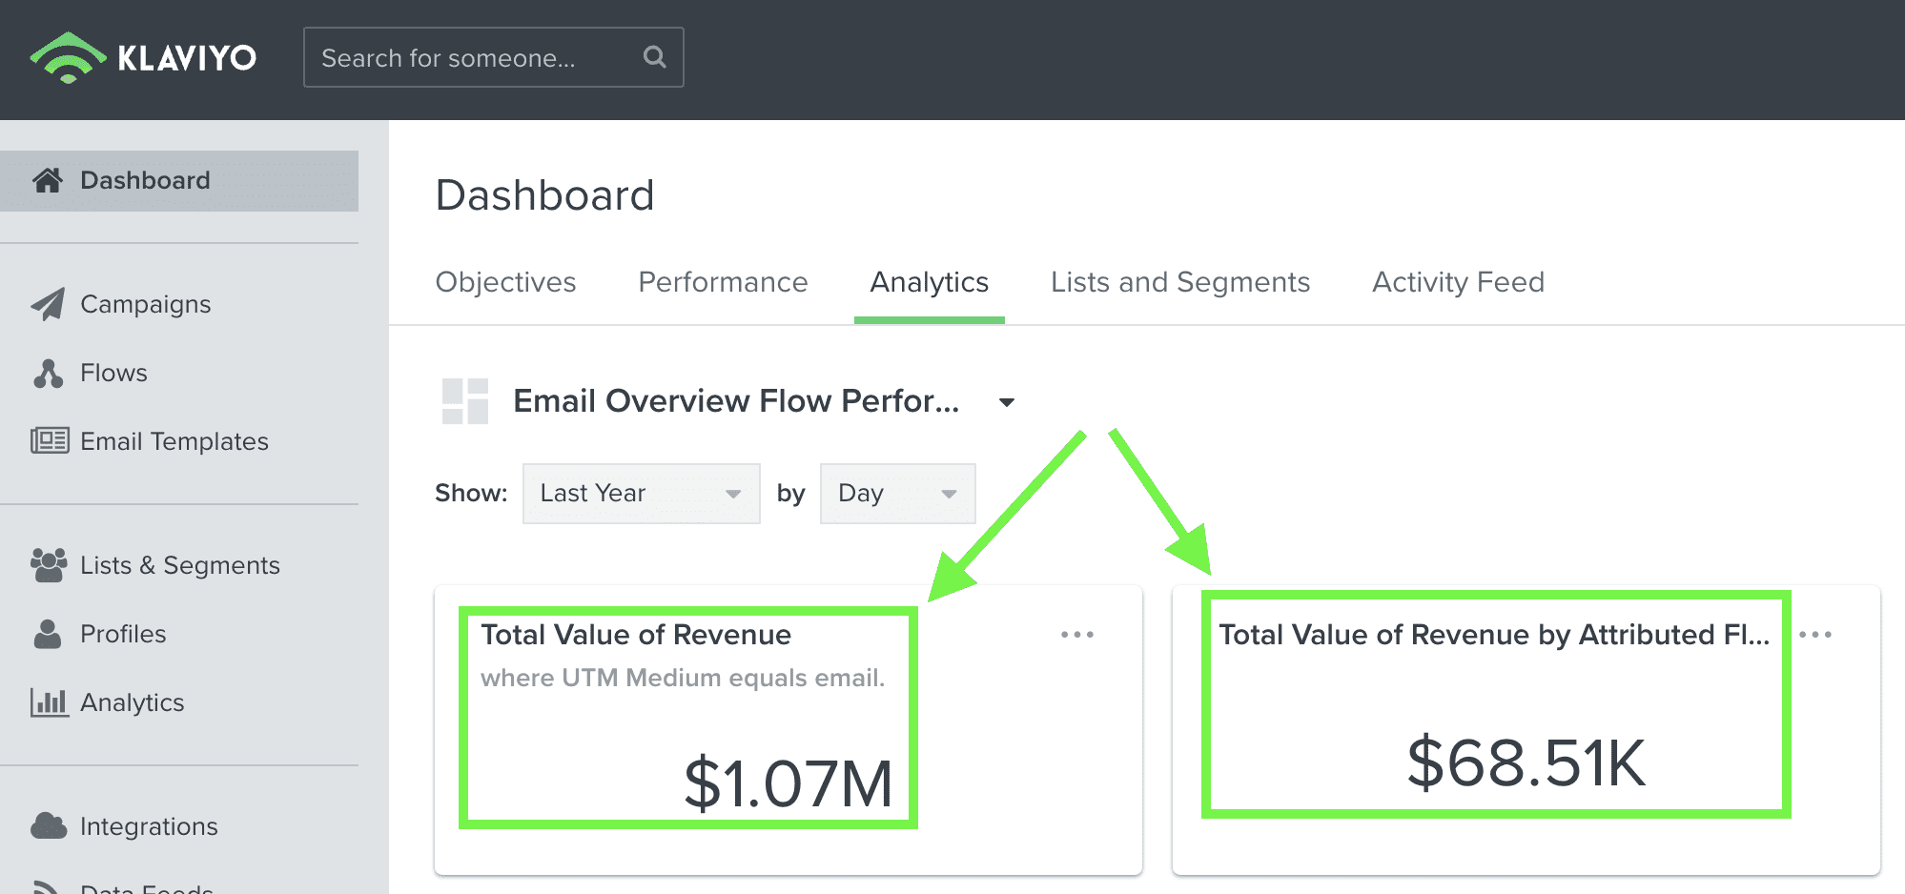Click the Email Templates newspaper icon
Image resolution: width=1905 pixels, height=894 pixels.
pyautogui.click(x=50, y=440)
